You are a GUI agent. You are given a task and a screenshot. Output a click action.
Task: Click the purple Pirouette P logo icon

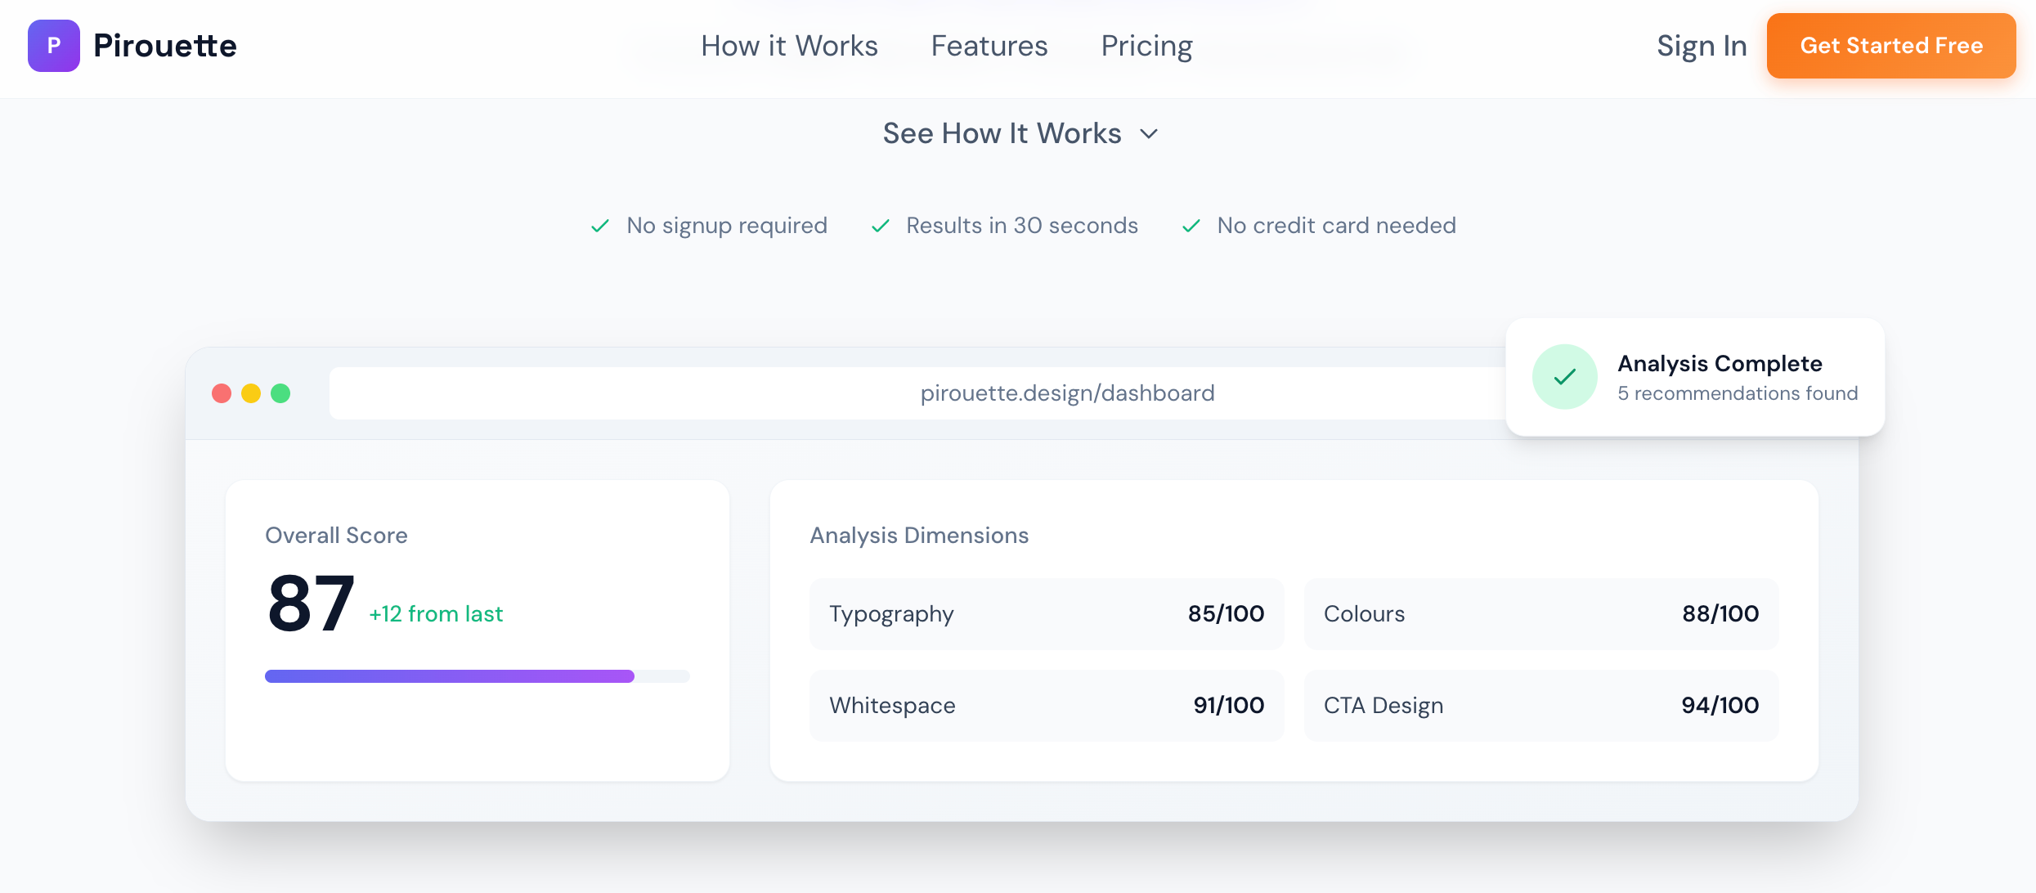click(54, 46)
